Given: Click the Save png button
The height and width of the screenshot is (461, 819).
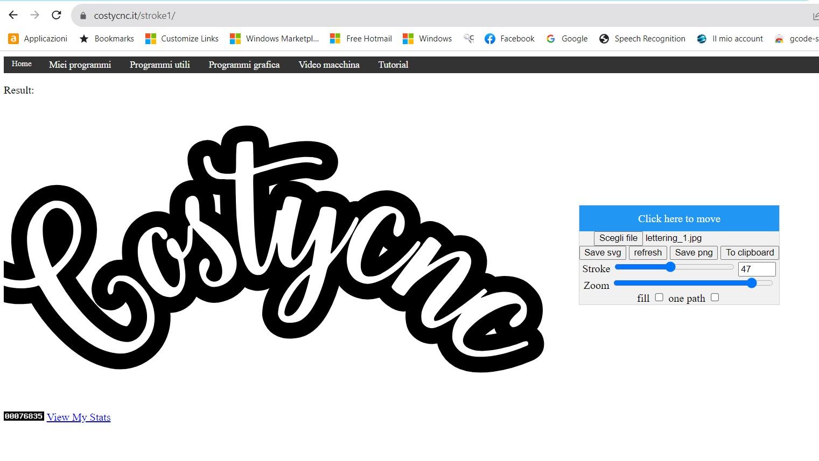Looking at the screenshot, I should [694, 253].
